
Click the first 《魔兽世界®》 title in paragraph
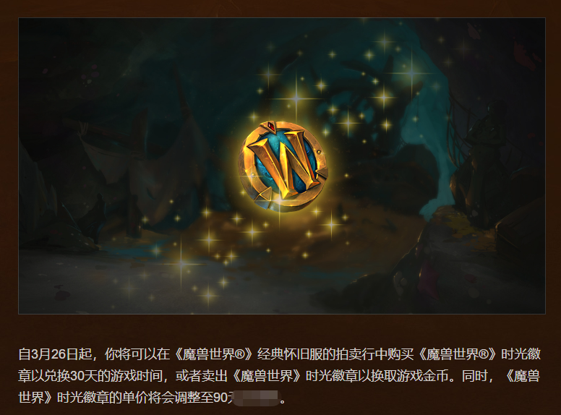coord(213,354)
